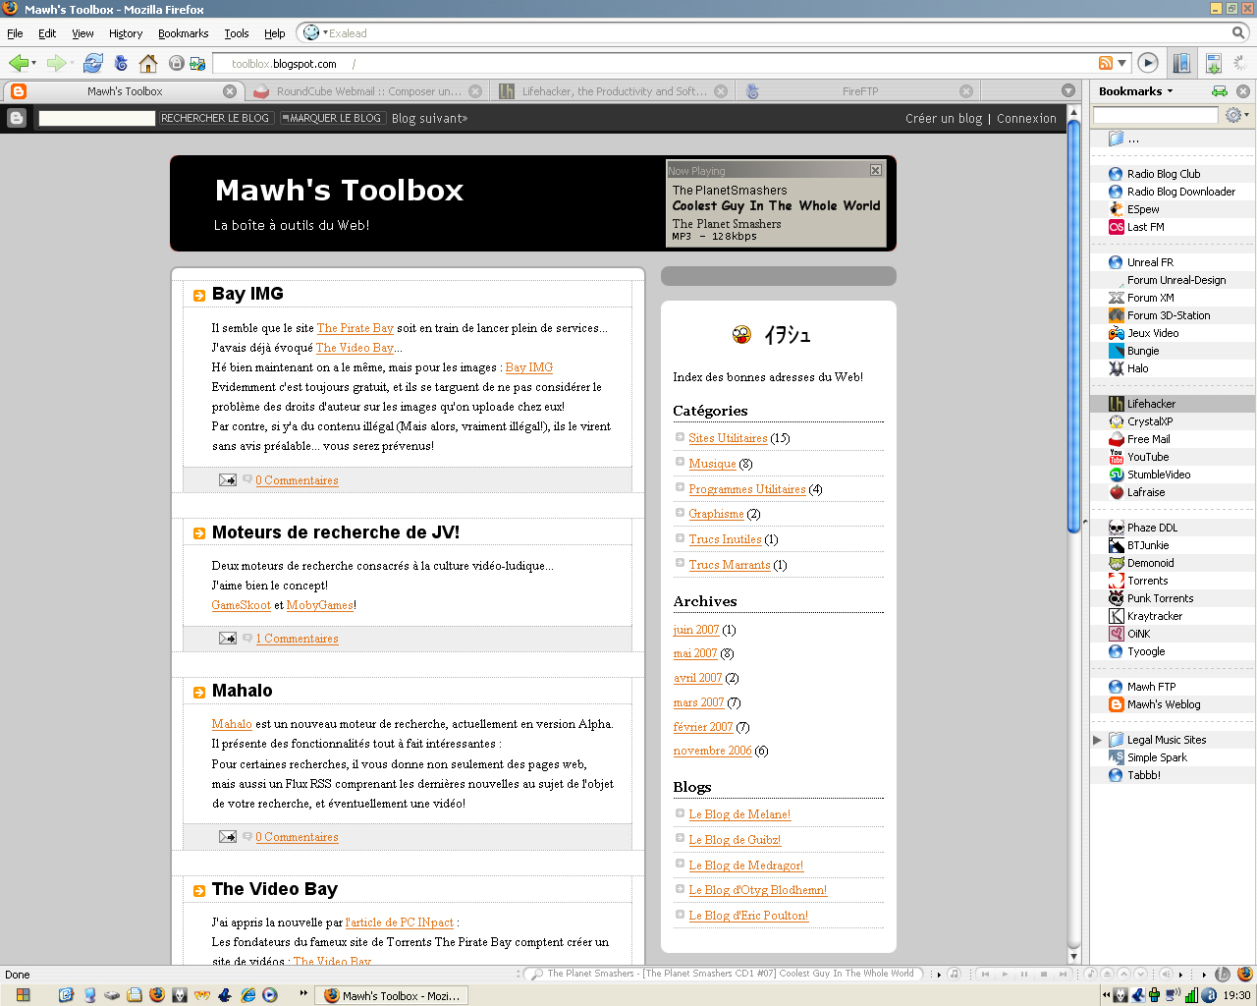The image size is (1257, 1006).
Task: Close the bookmarks sidebar panel
Action: 1243,91
